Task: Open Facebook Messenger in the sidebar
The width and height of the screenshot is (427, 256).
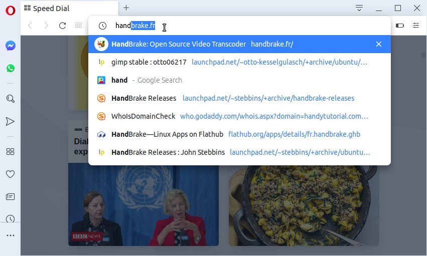Action: tap(11, 46)
